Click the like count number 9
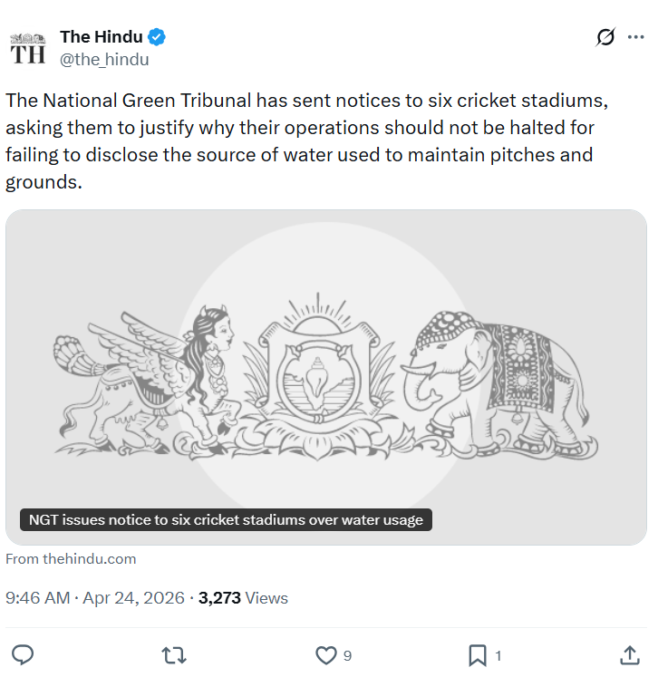The width and height of the screenshot is (658, 677). [x=348, y=655]
